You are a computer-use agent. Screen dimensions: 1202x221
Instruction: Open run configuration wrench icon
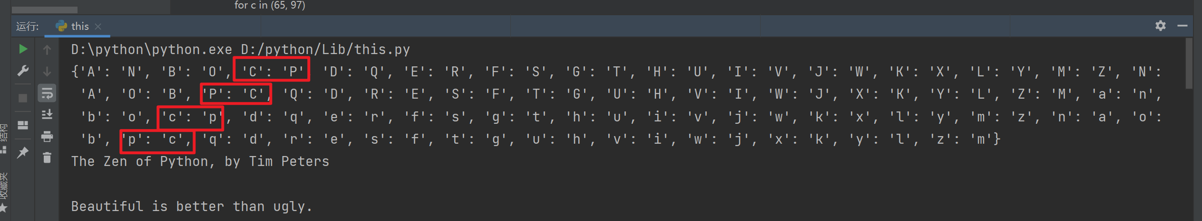tap(23, 71)
